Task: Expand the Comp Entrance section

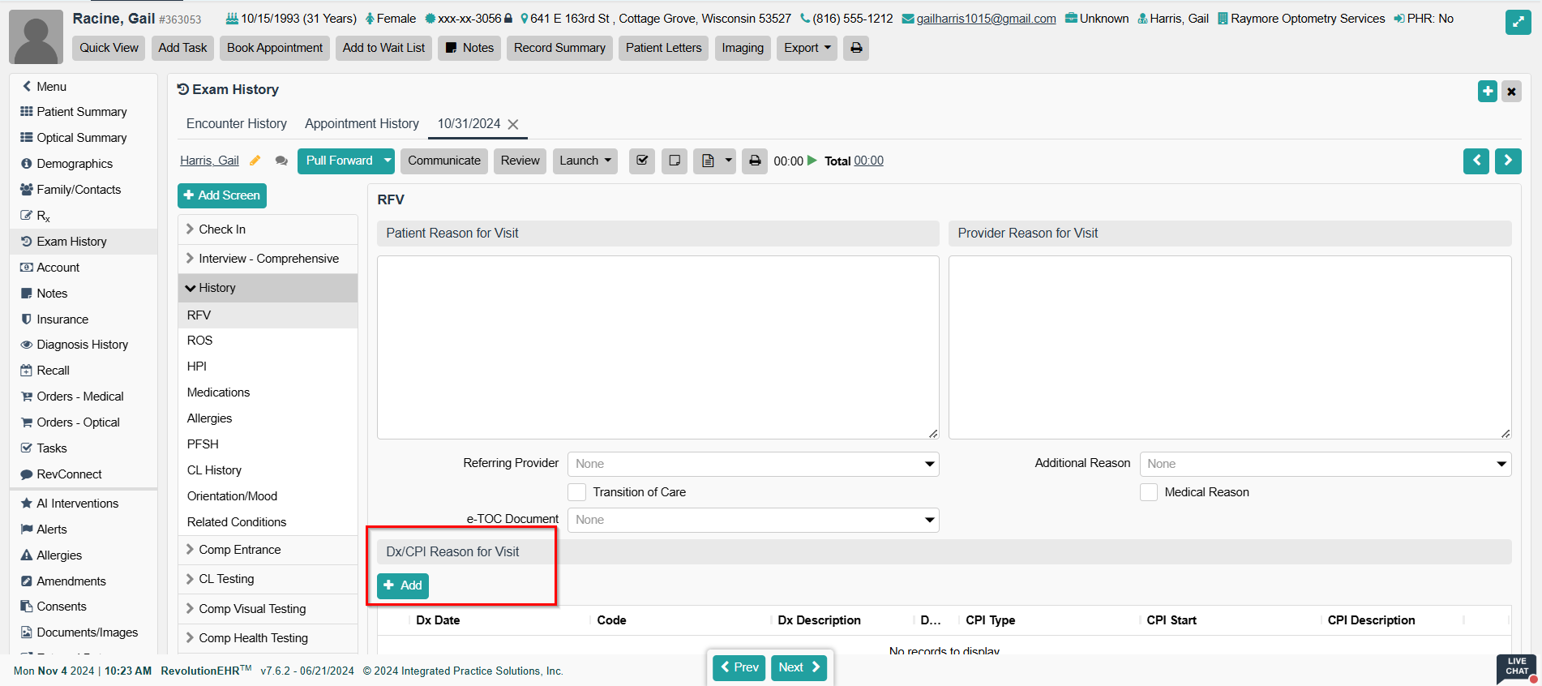Action: 239,550
